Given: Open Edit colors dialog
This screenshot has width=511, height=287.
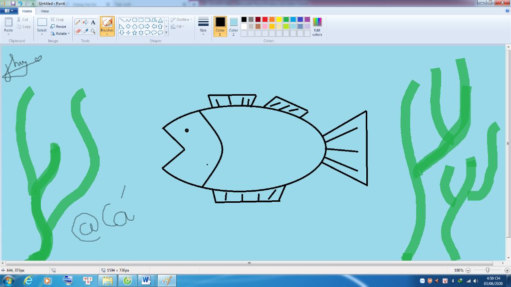Looking at the screenshot, I should point(317,26).
